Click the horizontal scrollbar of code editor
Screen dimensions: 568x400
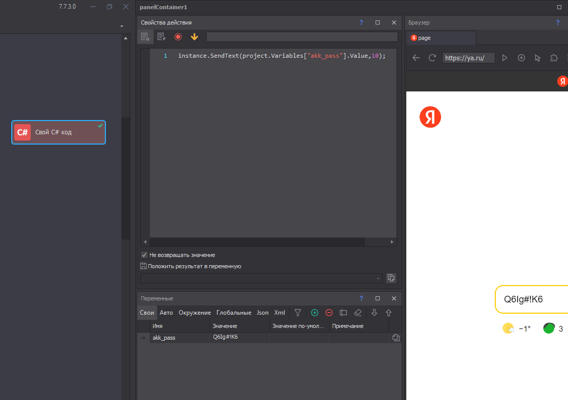click(256, 242)
